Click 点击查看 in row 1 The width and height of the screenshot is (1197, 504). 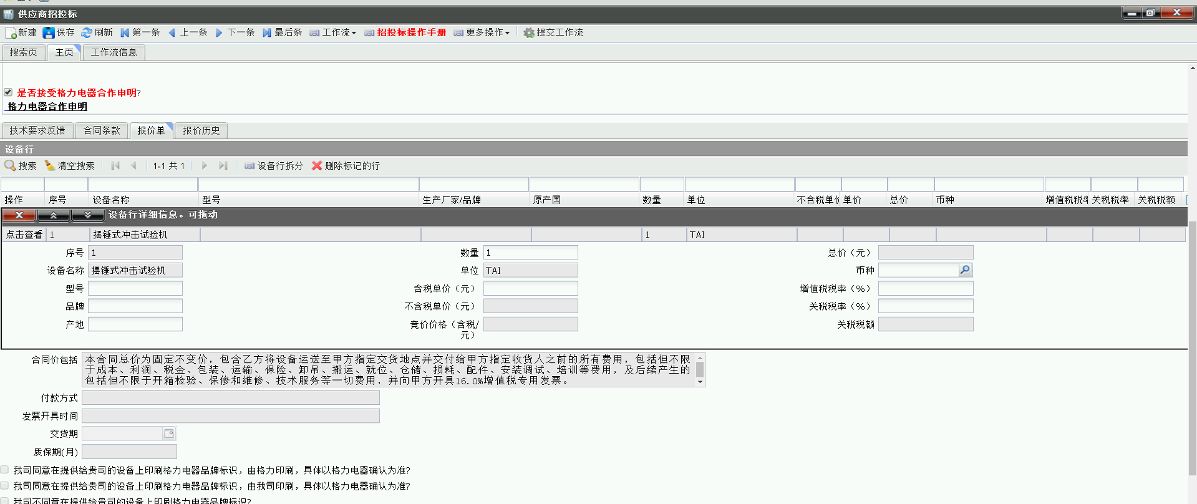pos(24,235)
